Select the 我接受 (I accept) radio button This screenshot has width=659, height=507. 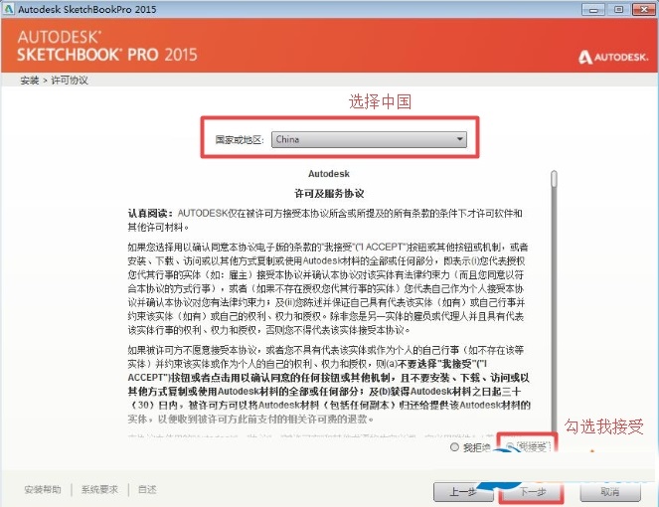(x=510, y=447)
